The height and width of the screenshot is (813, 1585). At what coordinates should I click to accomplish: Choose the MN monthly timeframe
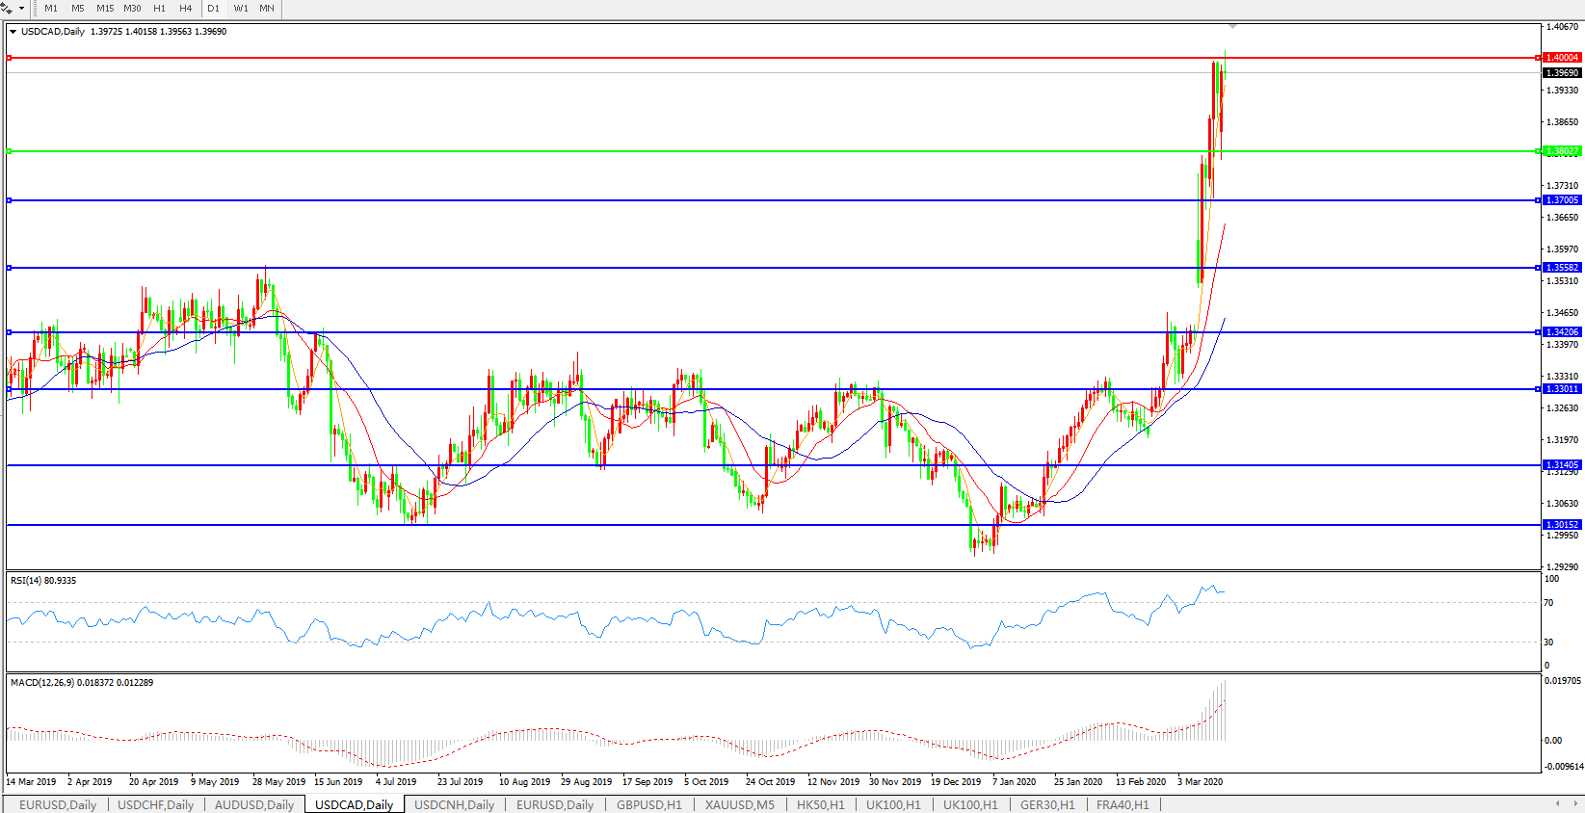pyautogui.click(x=267, y=8)
